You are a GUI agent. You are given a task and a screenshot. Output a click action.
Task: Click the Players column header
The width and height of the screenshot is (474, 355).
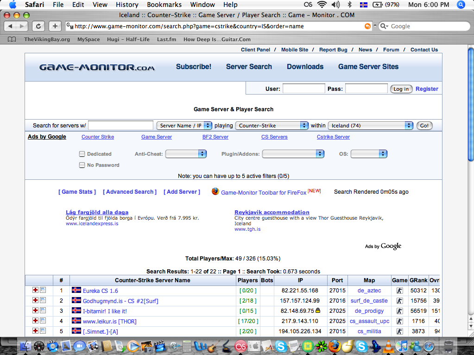(x=247, y=280)
